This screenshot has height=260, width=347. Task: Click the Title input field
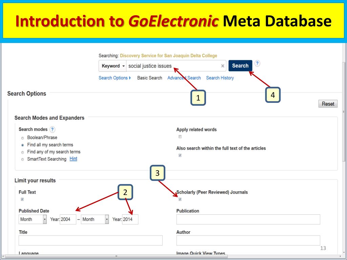point(90,240)
